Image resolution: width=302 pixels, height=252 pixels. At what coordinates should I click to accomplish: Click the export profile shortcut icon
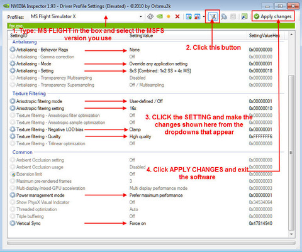pos(244,16)
